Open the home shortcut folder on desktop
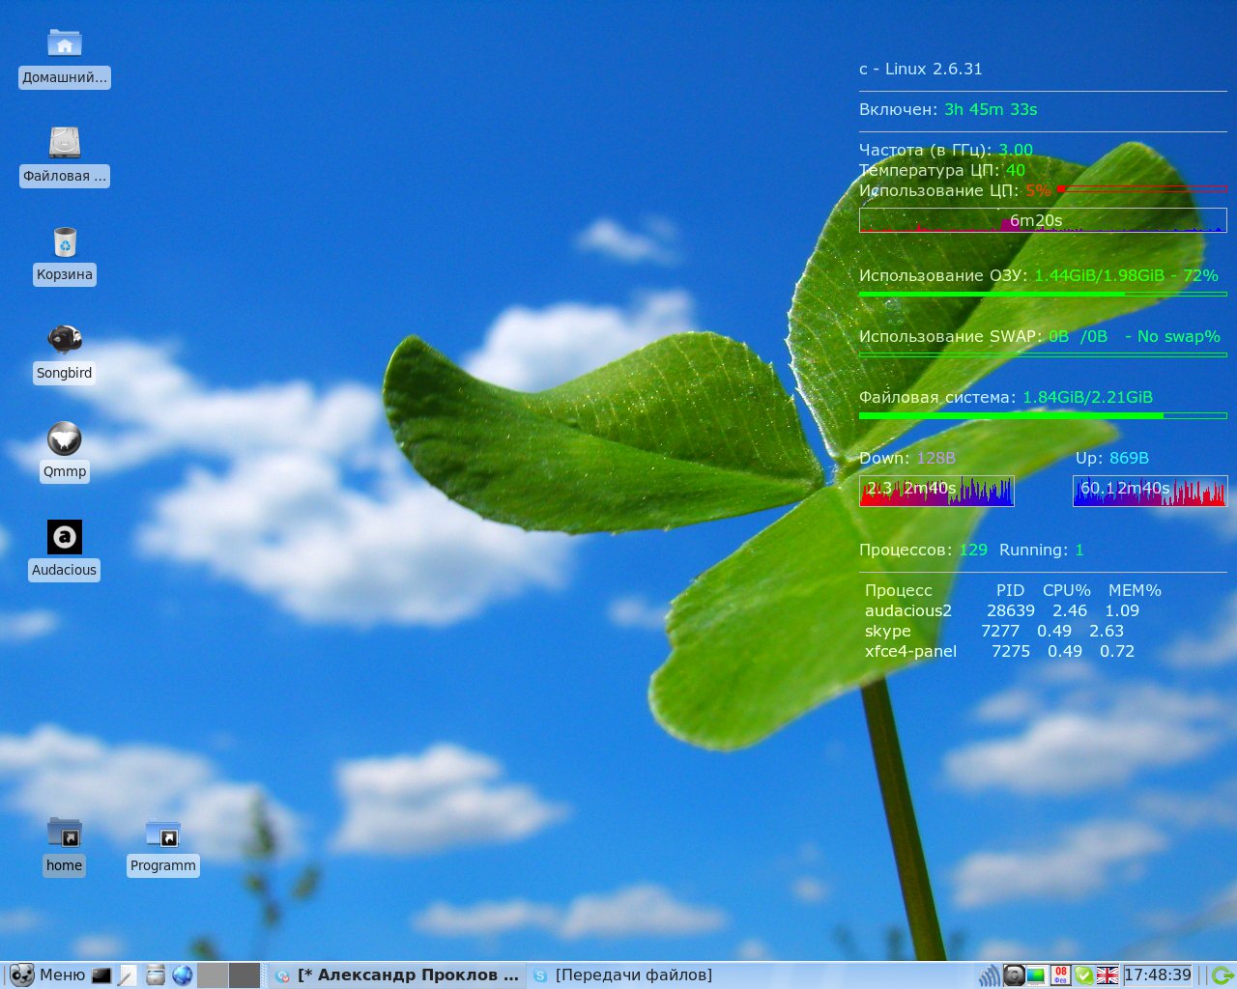Image resolution: width=1237 pixels, height=989 pixels. [x=65, y=834]
